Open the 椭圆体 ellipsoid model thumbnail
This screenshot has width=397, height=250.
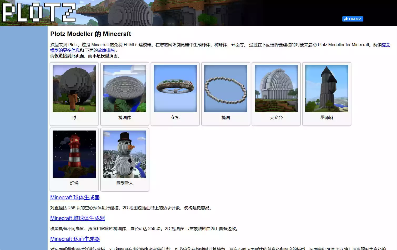click(125, 88)
